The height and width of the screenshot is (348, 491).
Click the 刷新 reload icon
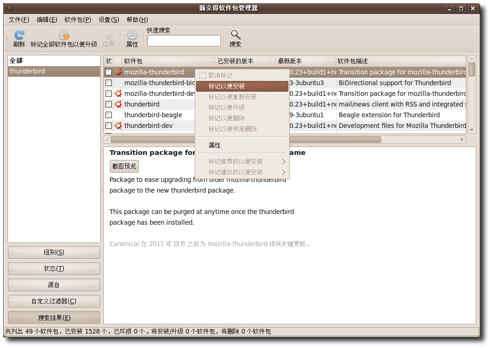(19, 35)
